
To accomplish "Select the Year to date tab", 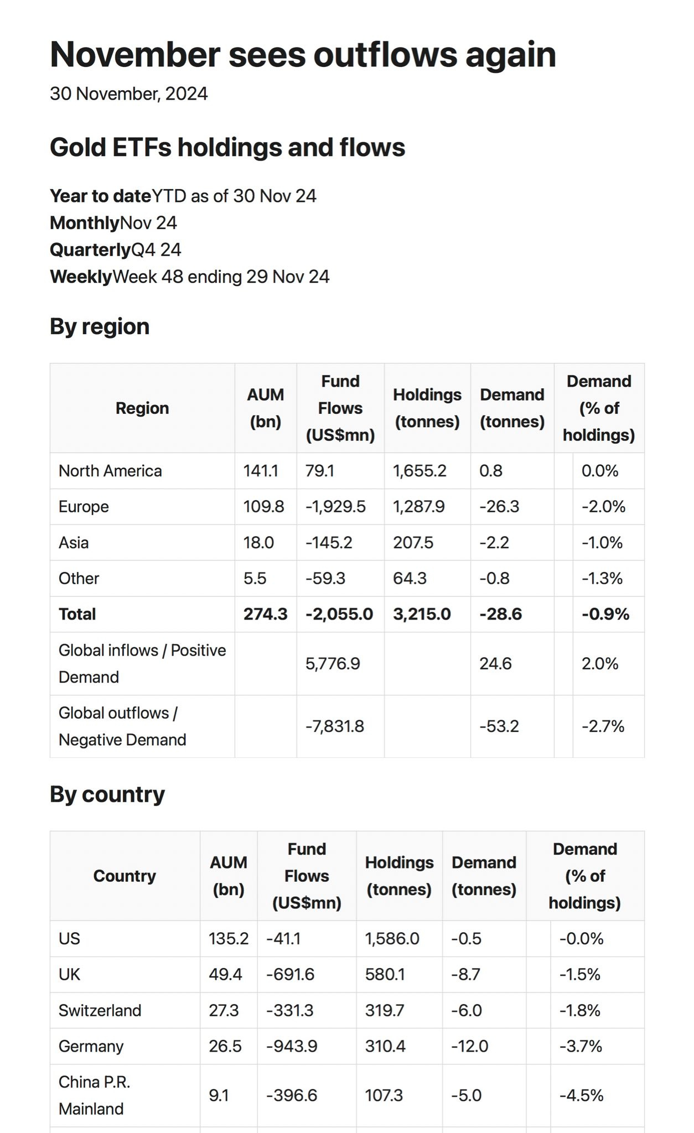I will point(183,196).
